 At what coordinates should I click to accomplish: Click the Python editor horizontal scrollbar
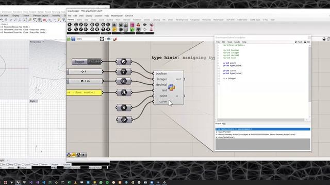[x=261, y=120]
